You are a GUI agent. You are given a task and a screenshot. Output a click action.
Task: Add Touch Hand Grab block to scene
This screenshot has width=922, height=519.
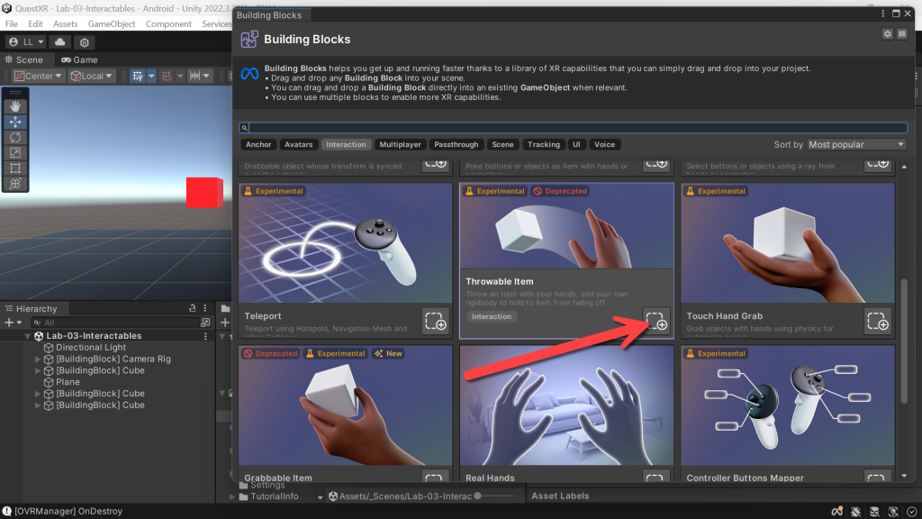coord(878,322)
